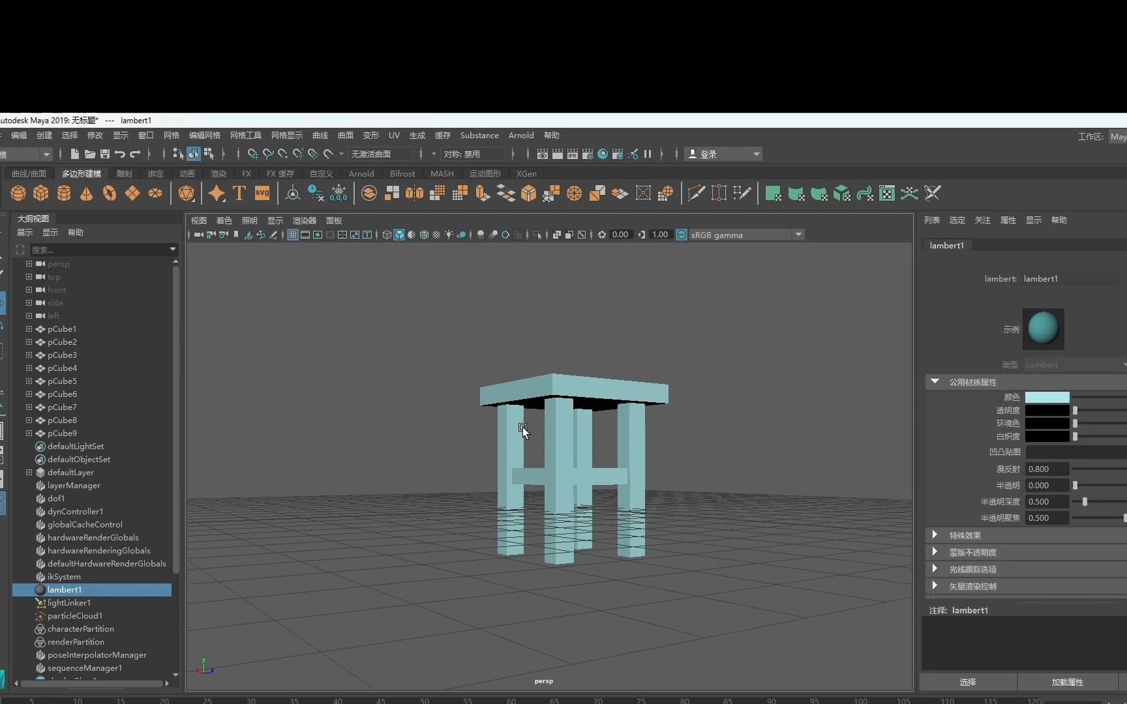Click the Save Scene icon
The image size is (1127, 704).
(105, 154)
